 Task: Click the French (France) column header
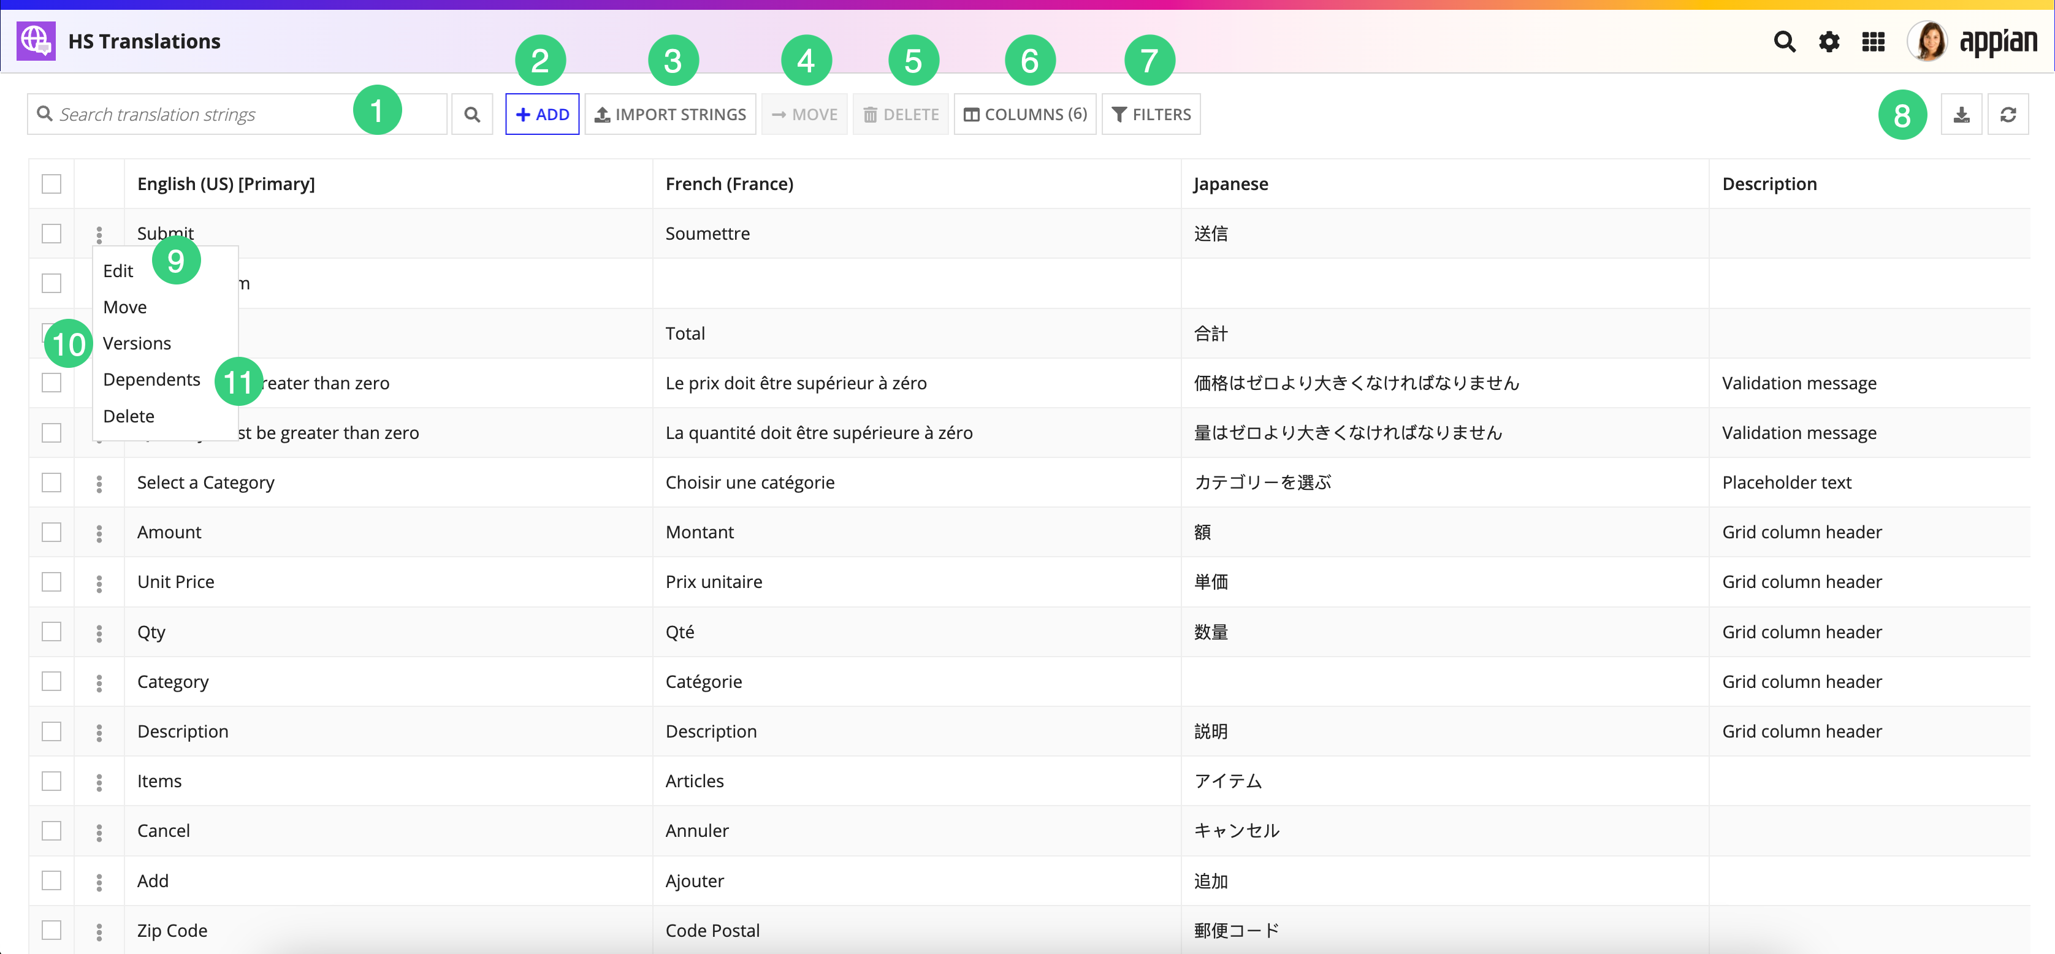pos(729,183)
